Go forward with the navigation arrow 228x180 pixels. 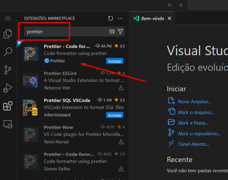(180, 5)
